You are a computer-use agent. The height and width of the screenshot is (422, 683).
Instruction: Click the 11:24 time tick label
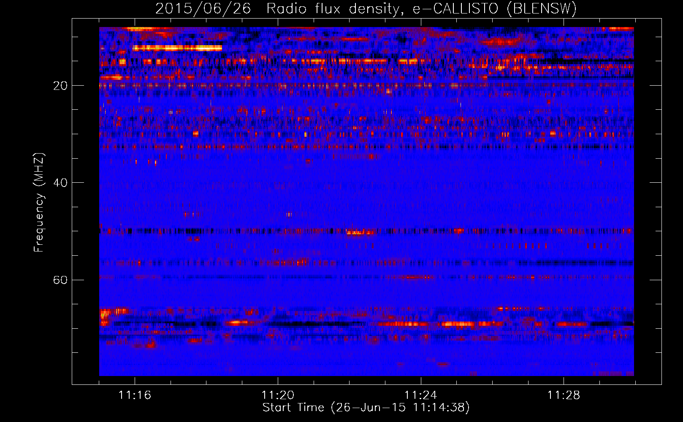421,395
